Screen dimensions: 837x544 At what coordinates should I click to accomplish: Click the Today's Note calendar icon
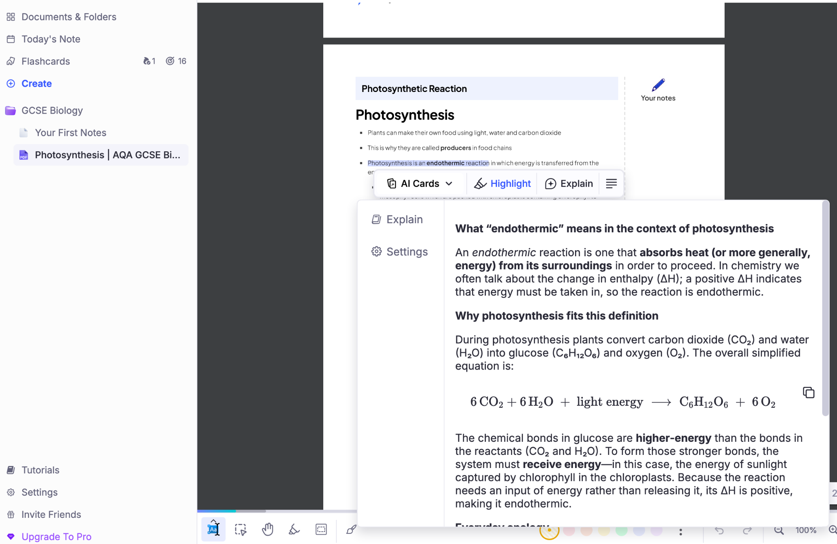click(x=11, y=39)
